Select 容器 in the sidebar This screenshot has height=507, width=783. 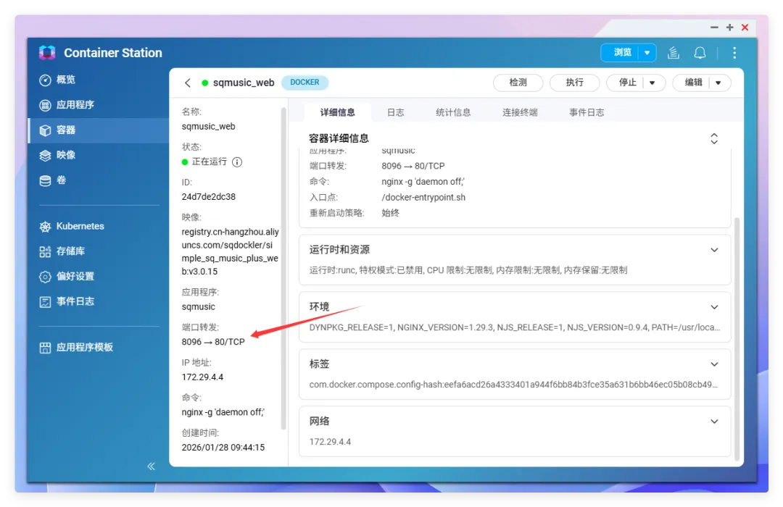point(97,130)
